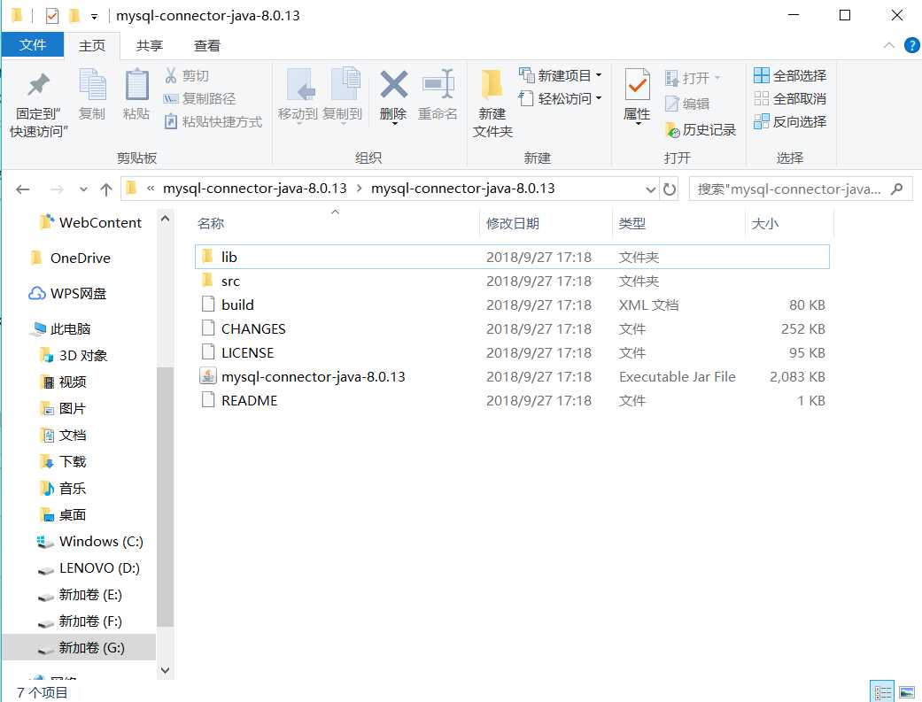Click Edit (编辑) in ribbon
Viewport: 922px width, 702px height.
tap(687, 104)
